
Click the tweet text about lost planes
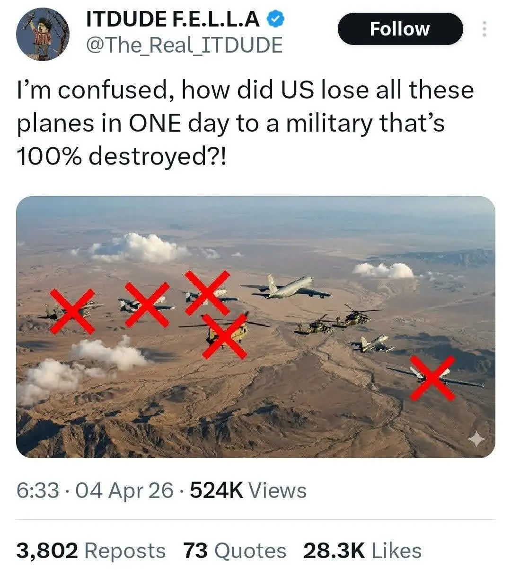(245, 123)
